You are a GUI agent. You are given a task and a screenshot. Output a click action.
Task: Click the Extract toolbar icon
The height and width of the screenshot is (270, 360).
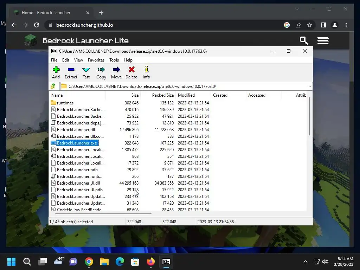(71, 70)
